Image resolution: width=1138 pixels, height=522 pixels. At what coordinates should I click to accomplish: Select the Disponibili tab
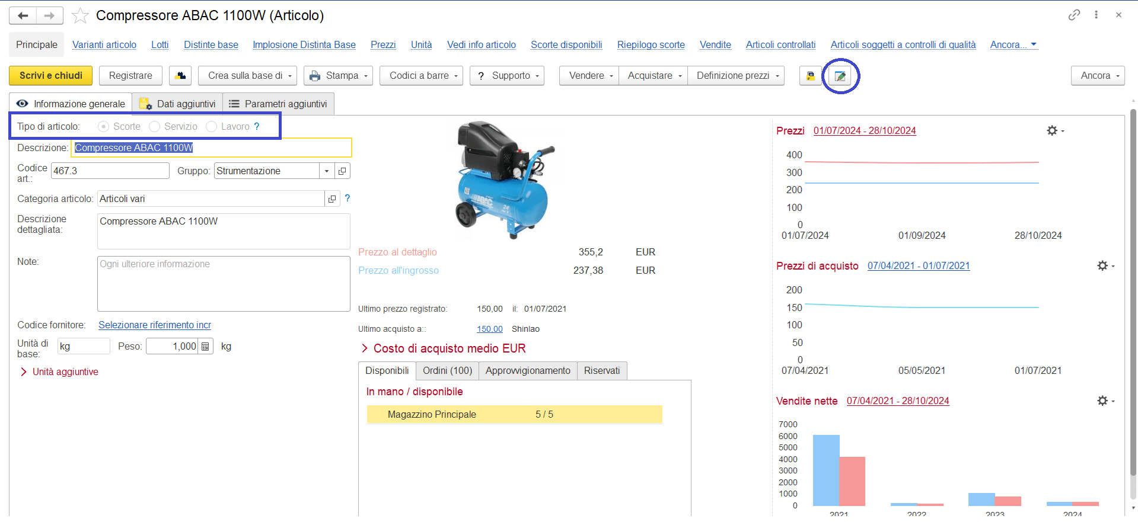387,371
